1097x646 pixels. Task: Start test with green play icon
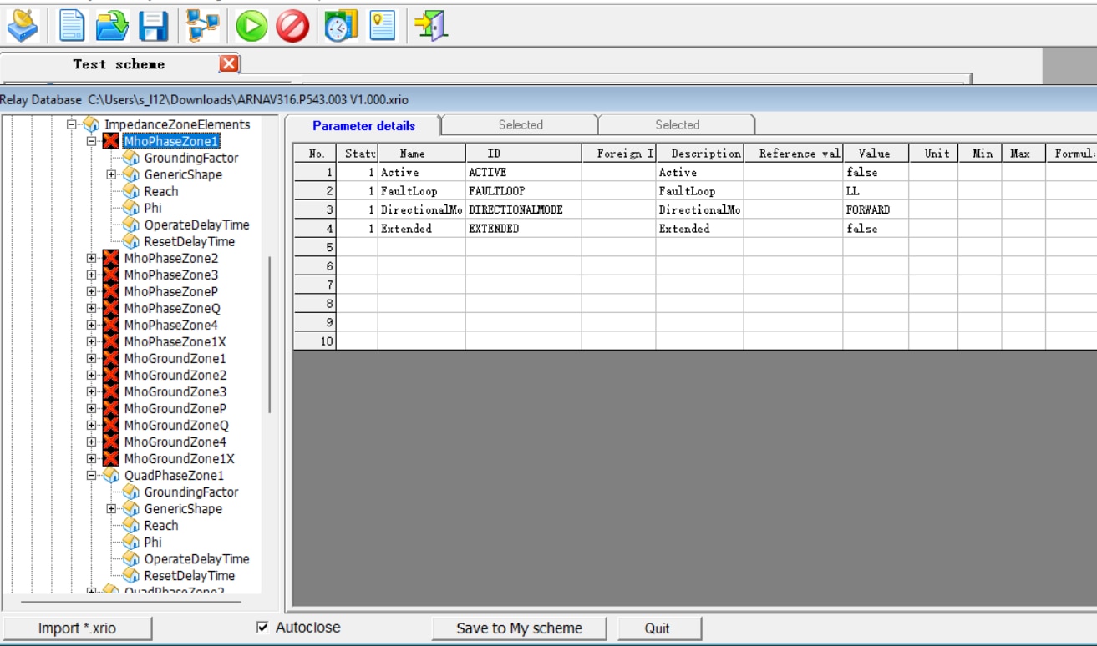(x=251, y=27)
